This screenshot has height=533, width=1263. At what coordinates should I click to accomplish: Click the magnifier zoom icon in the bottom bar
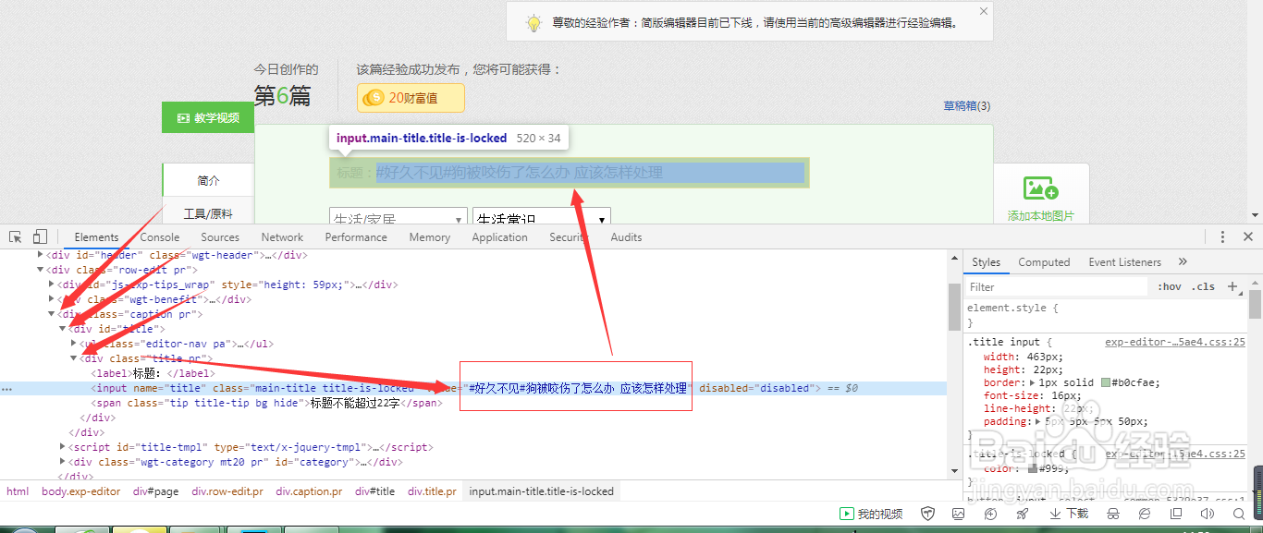tap(1238, 514)
